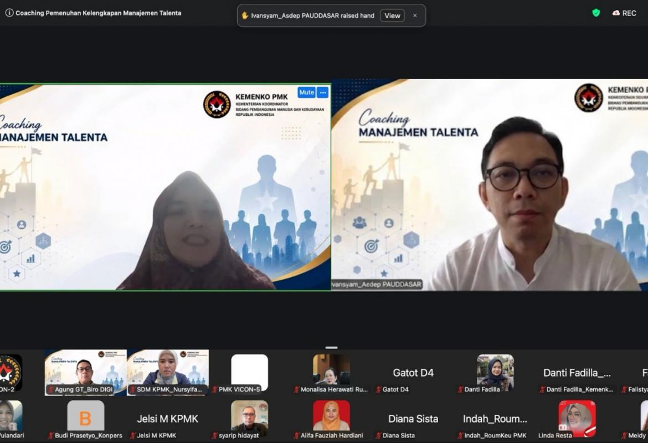
Task: Click the Indah_RoumKeu PMK participant tile
Action: coord(495,419)
